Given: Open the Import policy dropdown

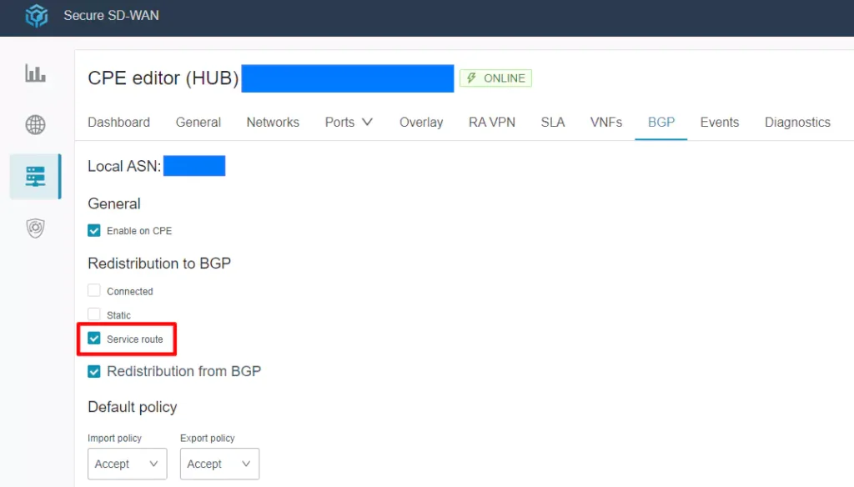Looking at the screenshot, I should click(x=127, y=464).
